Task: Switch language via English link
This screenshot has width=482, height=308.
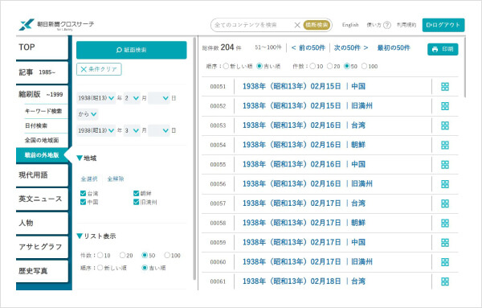Action: [x=350, y=25]
